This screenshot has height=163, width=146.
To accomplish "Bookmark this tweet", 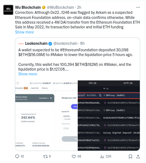I will pos(130,156).
